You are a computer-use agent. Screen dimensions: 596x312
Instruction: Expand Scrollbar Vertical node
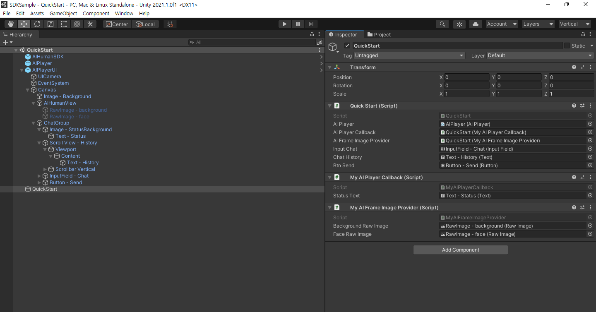coord(45,169)
